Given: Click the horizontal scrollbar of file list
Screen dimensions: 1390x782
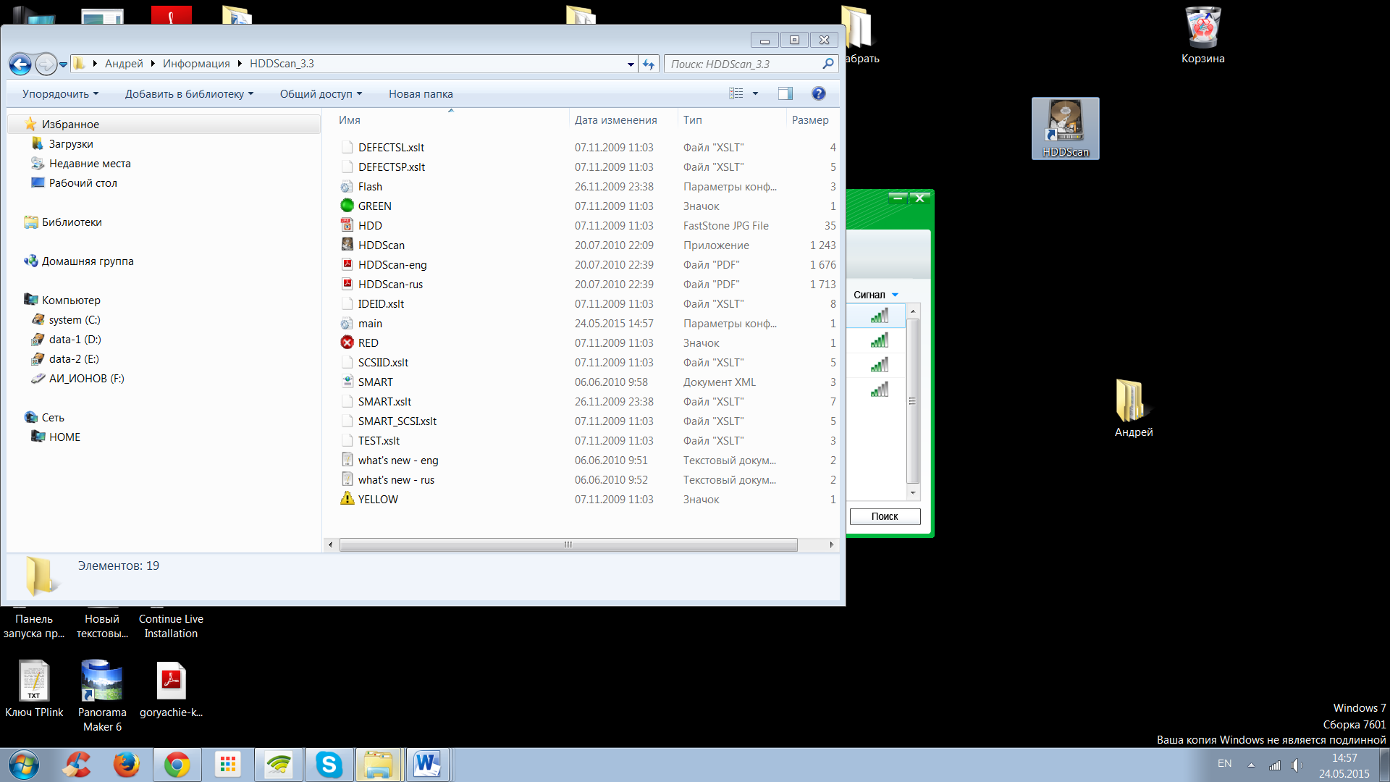Looking at the screenshot, I should (568, 545).
